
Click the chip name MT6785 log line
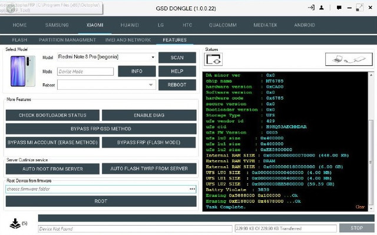click(x=244, y=81)
